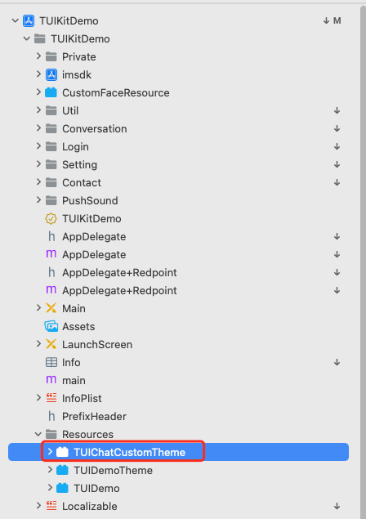Viewport: 366px width, 519px height.
Task: Click the TUIDemoTheme bundle icon
Action: [62, 470]
